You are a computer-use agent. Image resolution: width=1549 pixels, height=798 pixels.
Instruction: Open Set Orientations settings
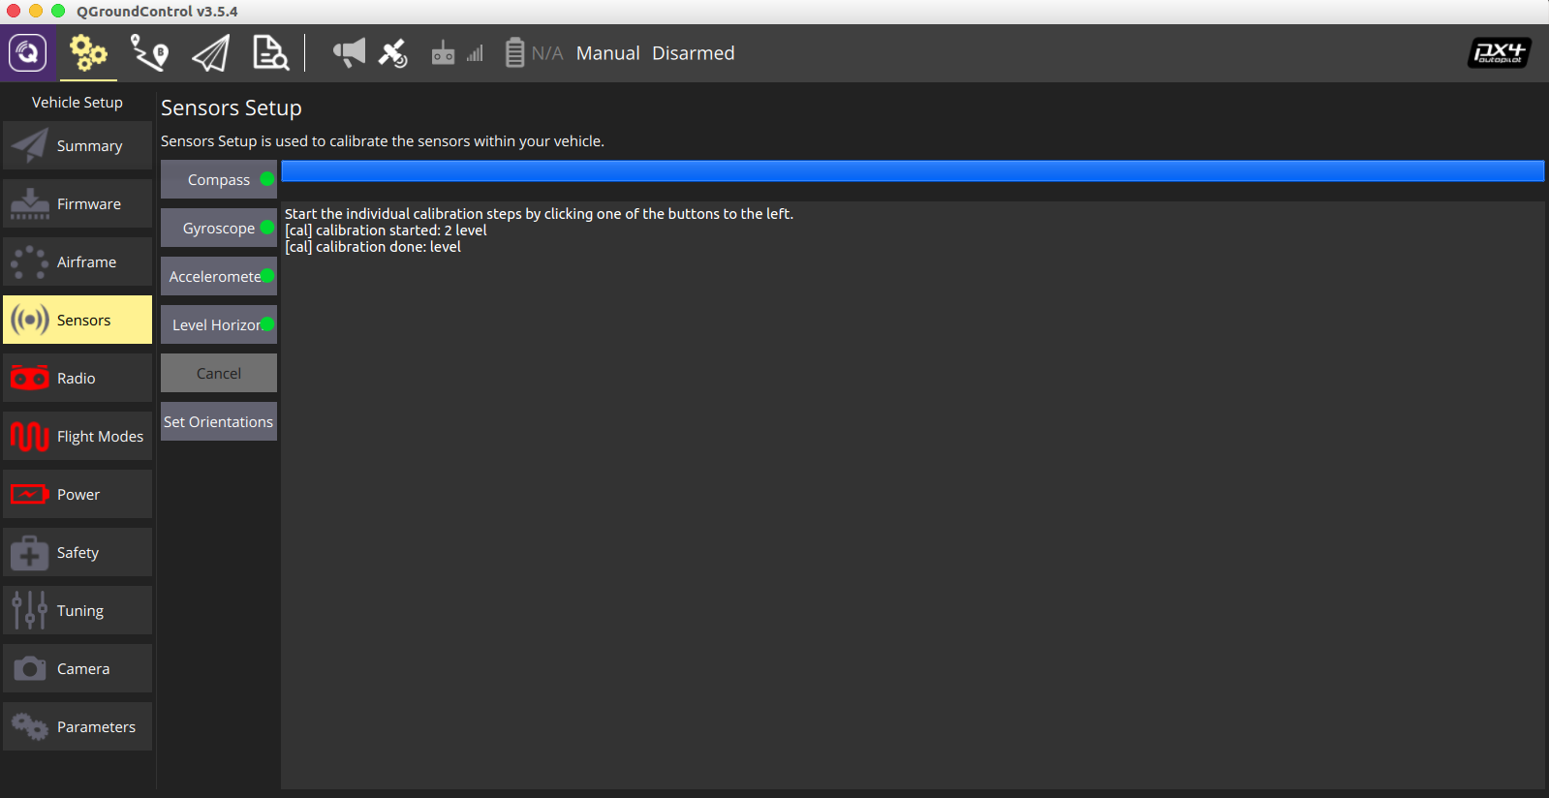[x=219, y=421]
